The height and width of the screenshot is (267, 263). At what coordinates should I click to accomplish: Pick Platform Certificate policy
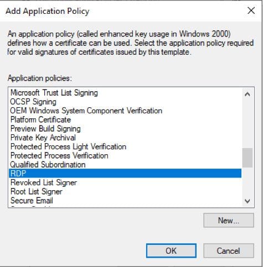pyautogui.click(x=125, y=120)
